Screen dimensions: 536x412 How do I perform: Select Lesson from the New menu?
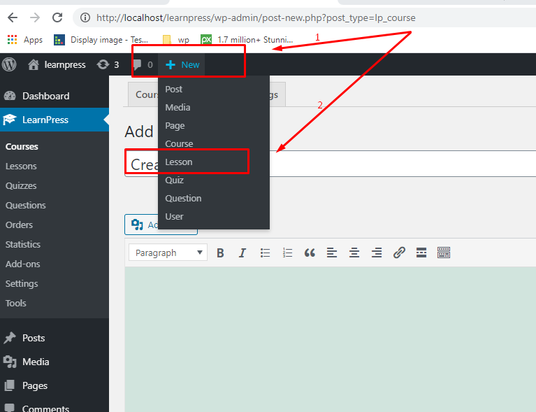point(179,162)
